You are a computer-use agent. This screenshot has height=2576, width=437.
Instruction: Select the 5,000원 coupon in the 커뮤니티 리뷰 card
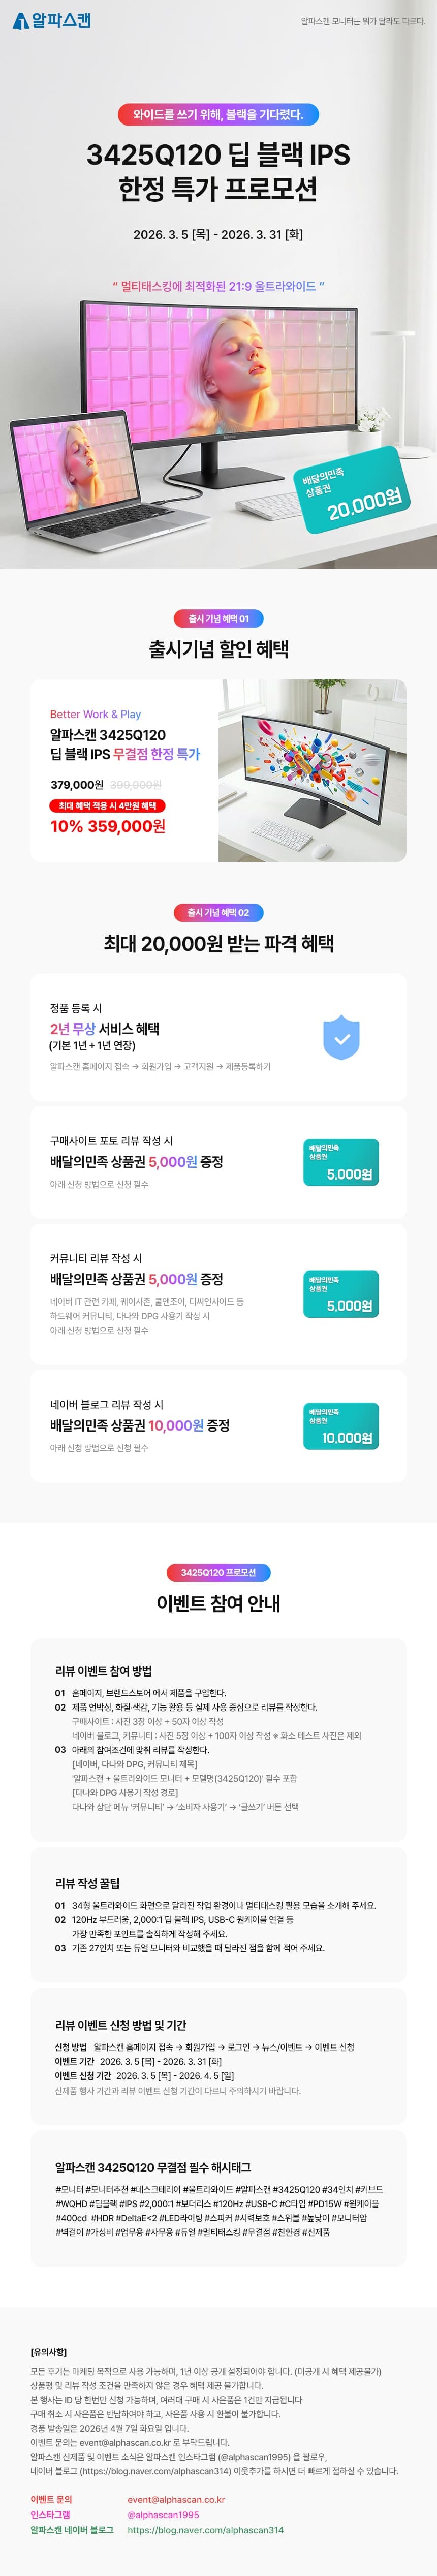point(341,1294)
